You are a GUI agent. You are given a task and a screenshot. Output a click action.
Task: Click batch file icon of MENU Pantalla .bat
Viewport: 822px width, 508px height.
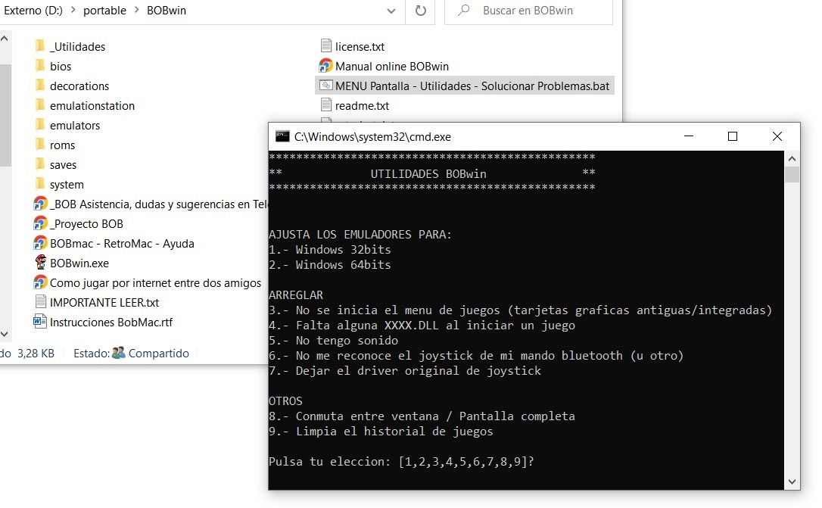[325, 86]
